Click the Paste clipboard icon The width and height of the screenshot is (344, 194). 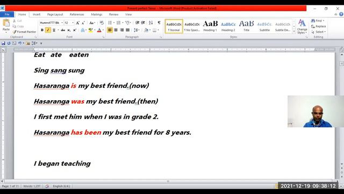[6, 23]
